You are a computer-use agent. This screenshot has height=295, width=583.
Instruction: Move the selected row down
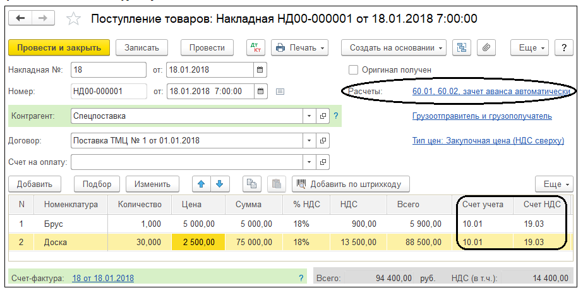(x=220, y=184)
